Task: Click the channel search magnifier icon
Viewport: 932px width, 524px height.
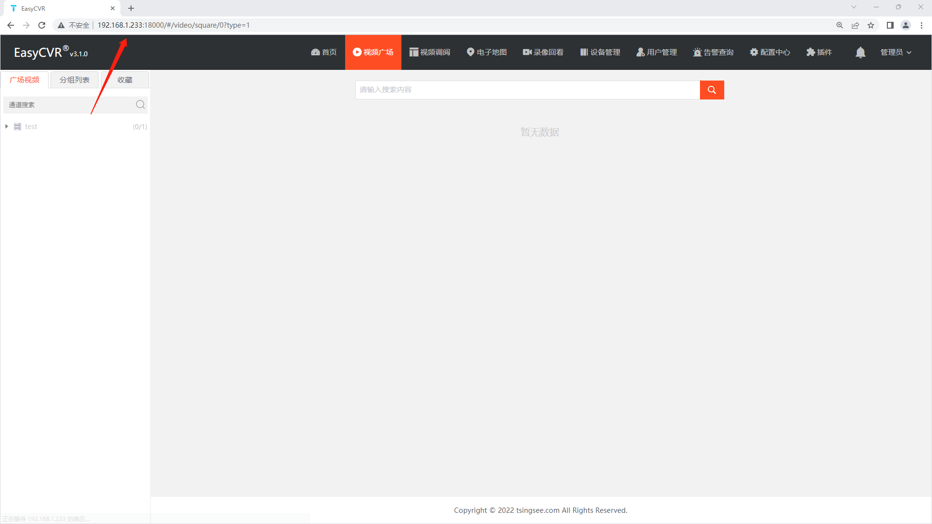Action: coord(140,104)
